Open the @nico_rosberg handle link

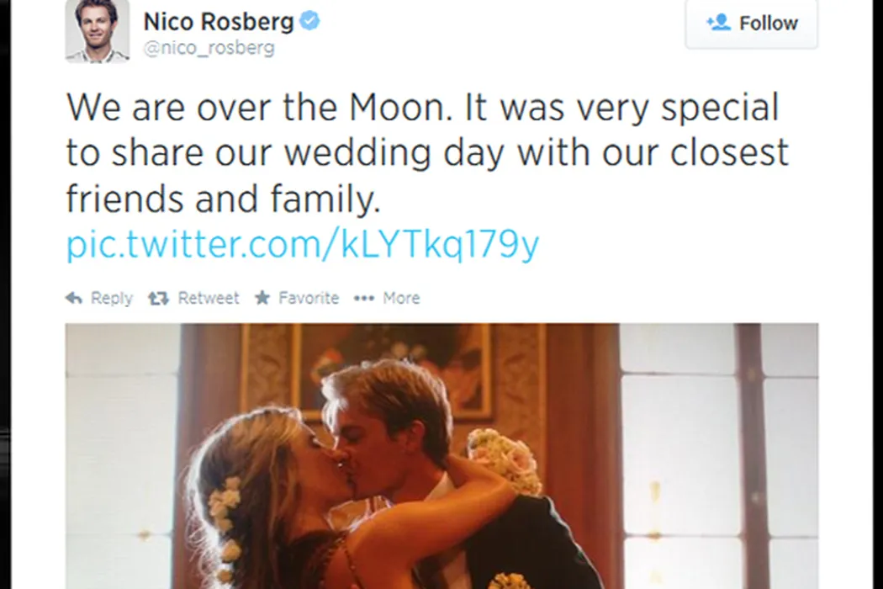(x=209, y=48)
